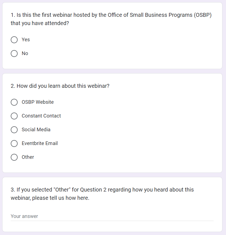Click the 'Social Media' label text

point(36,130)
